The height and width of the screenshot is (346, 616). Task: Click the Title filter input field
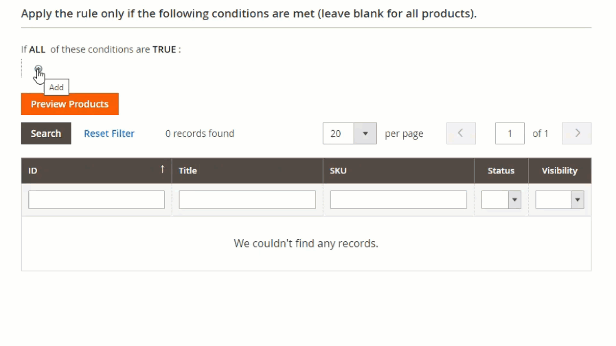pos(247,199)
